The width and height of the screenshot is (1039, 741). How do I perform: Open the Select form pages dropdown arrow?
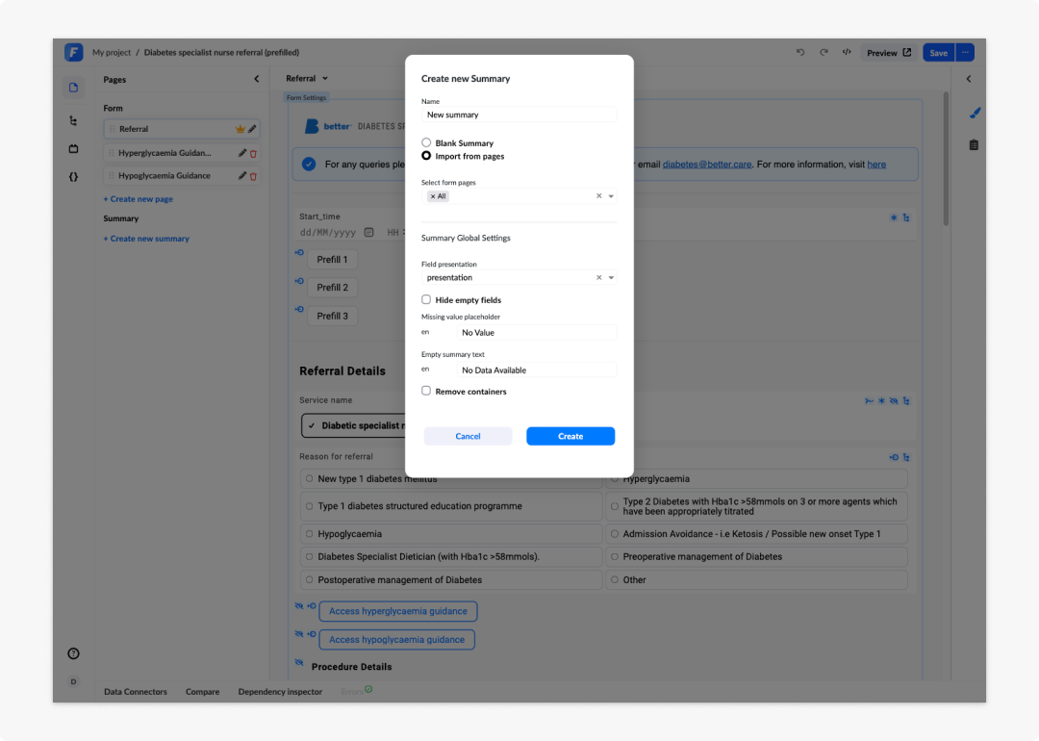click(611, 196)
